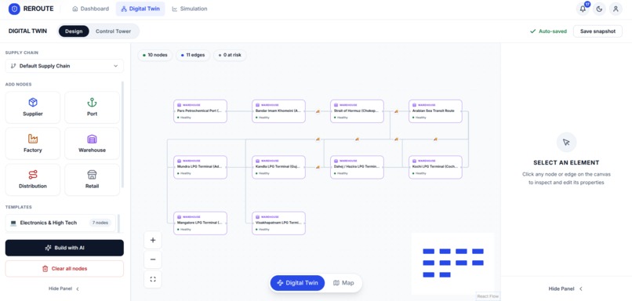Fit view with fullscreen icon
Image resolution: width=632 pixels, height=301 pixels.
coord(153,279)
